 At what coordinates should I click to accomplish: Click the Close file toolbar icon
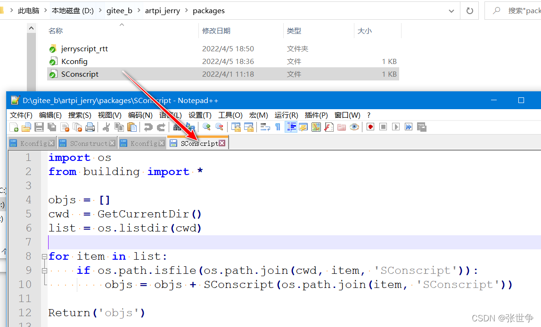pyautogui.click(x=65, y=127)
